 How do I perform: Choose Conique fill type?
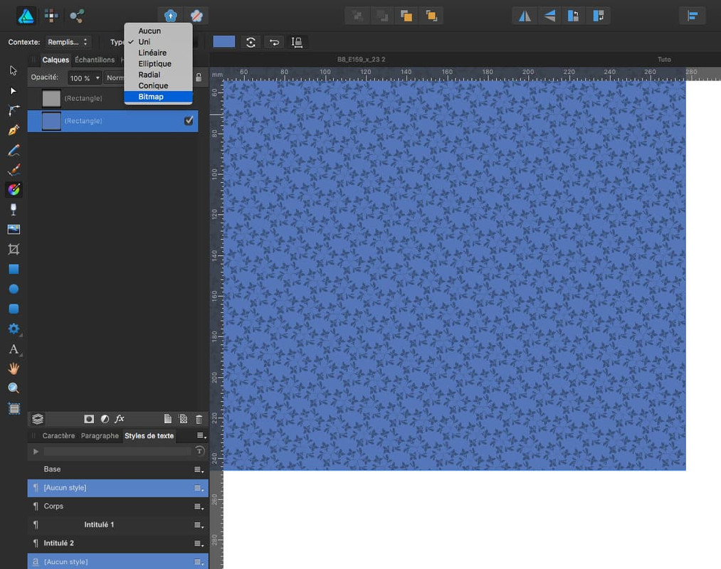(x=158, y=85)
